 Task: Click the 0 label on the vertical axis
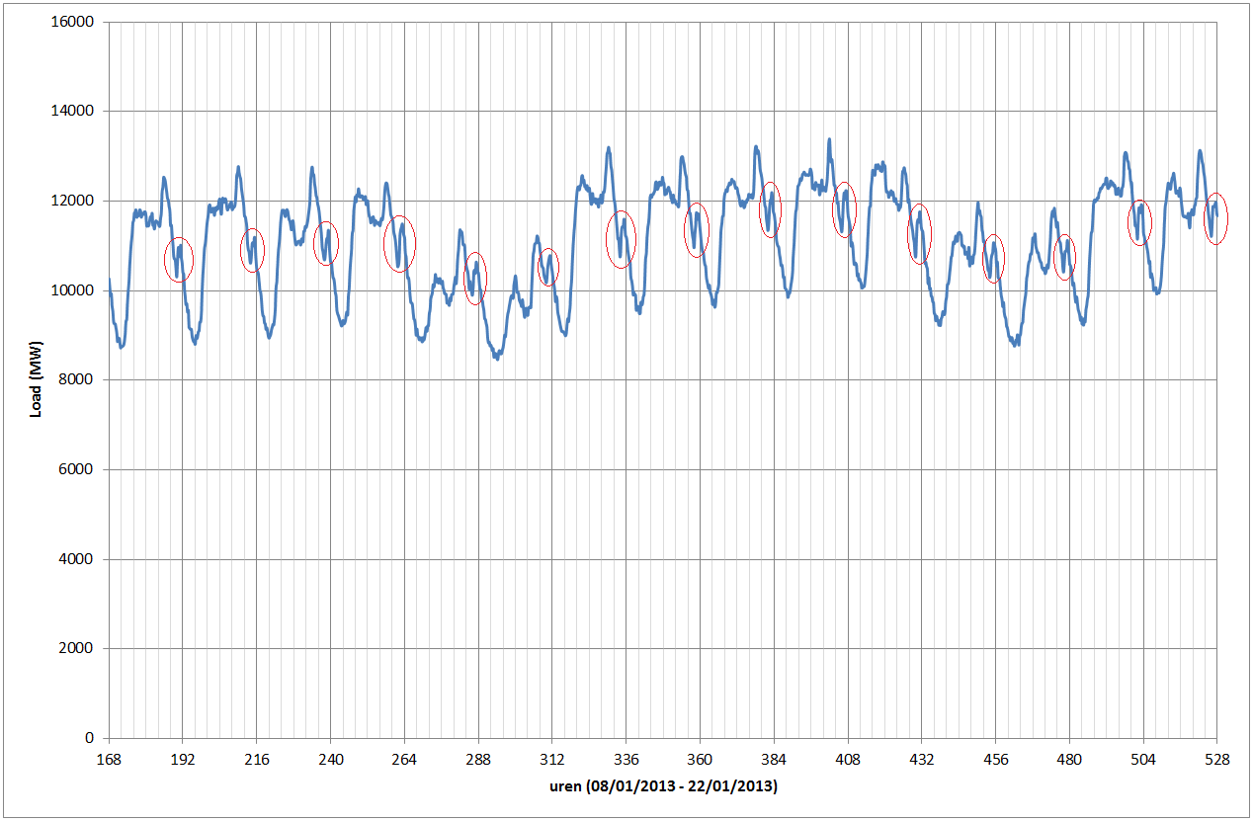tap(89, 738)
